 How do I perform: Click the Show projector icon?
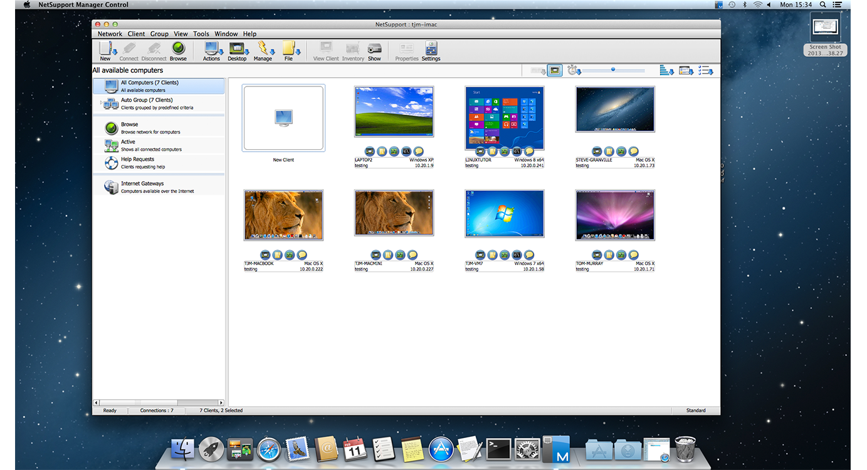[374, 50]
